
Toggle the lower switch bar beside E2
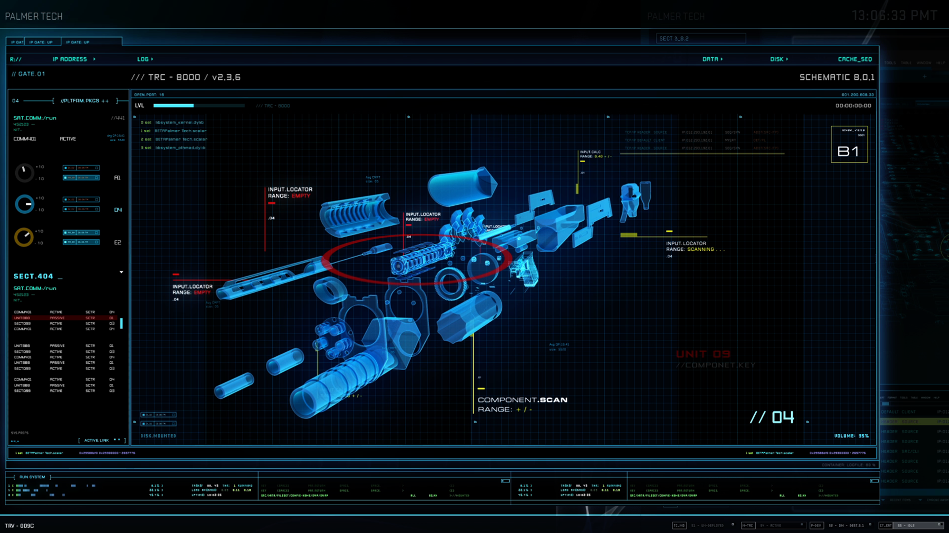[81, 242]
